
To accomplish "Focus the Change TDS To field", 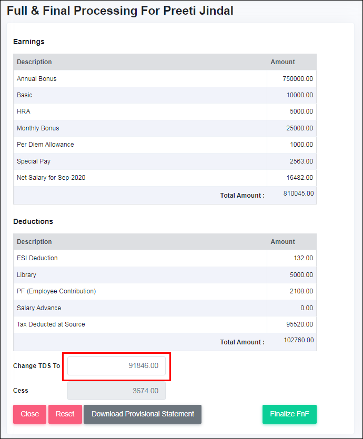I will (116, 365).
